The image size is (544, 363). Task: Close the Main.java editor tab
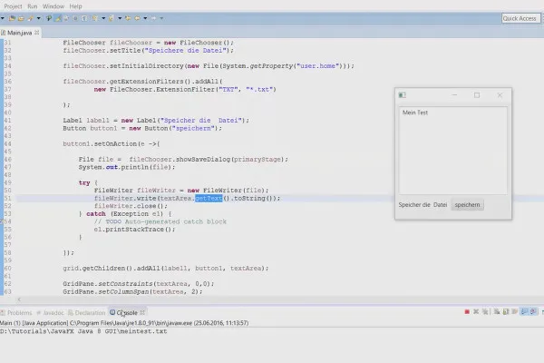[x=37, y=33]
